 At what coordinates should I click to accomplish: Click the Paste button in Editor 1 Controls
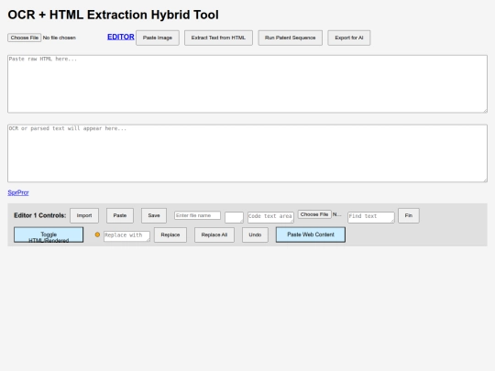[x=120, y=215]
